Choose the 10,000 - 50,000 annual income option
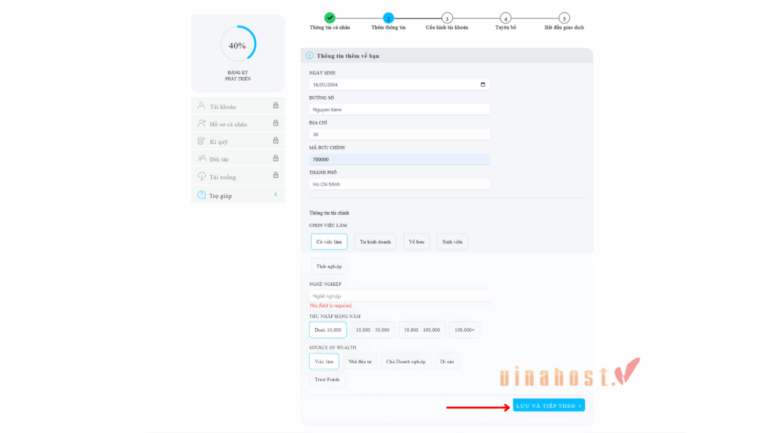The width and height of the screenshot is (770, 433). click(372, 330)
